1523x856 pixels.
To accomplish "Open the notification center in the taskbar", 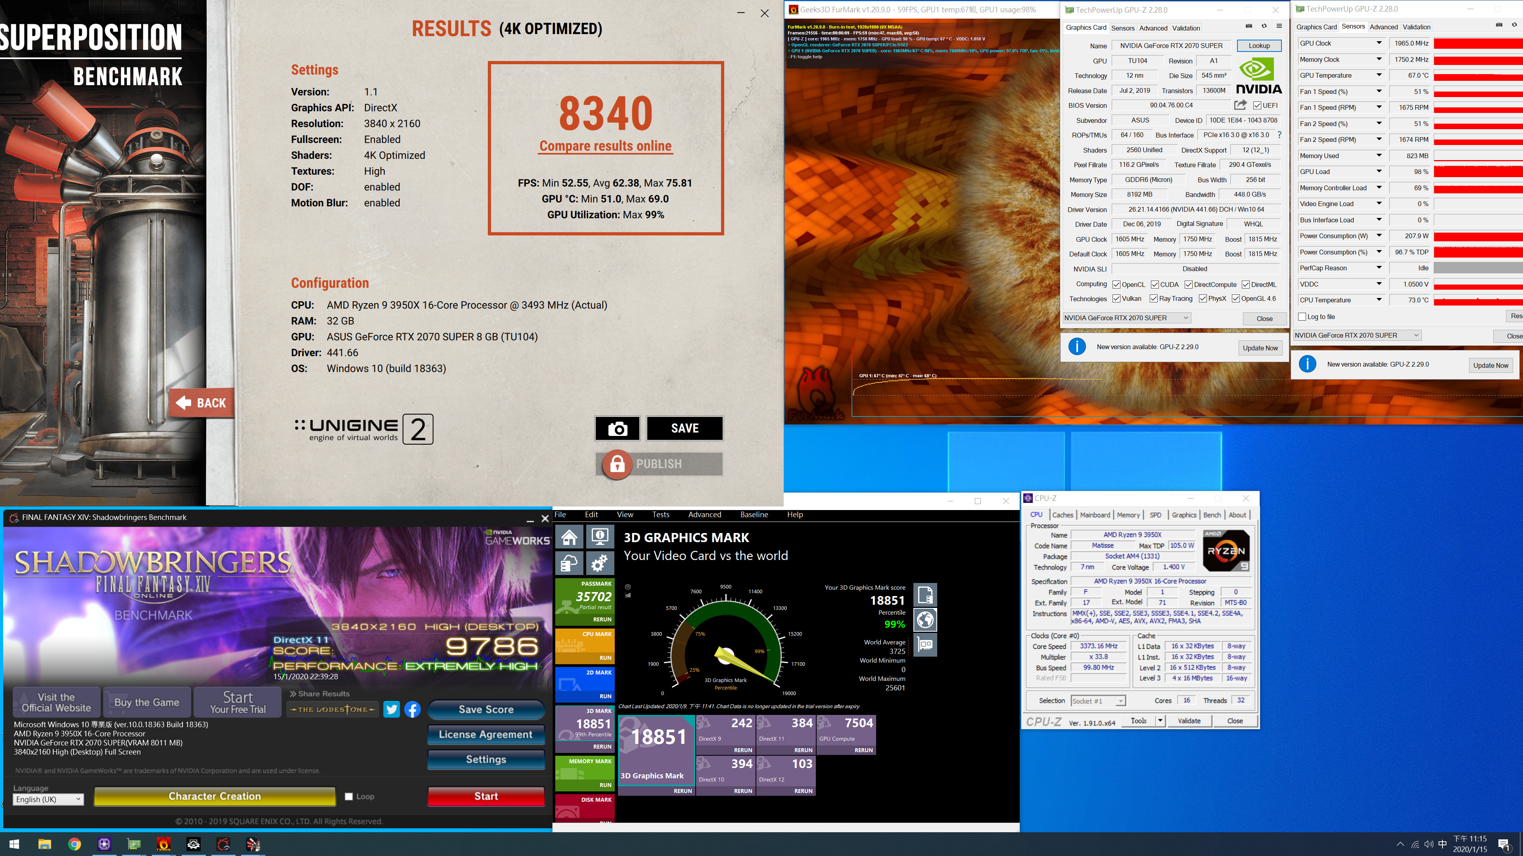I will click(1504, 844).
